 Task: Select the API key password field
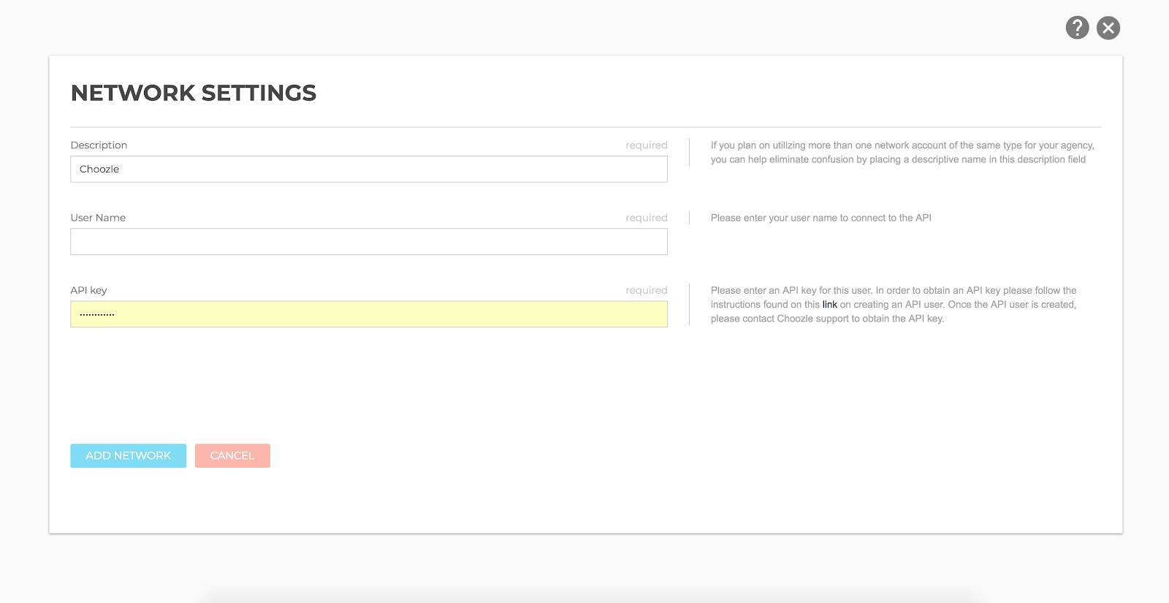pyautogui.click(x=369, y=314)
